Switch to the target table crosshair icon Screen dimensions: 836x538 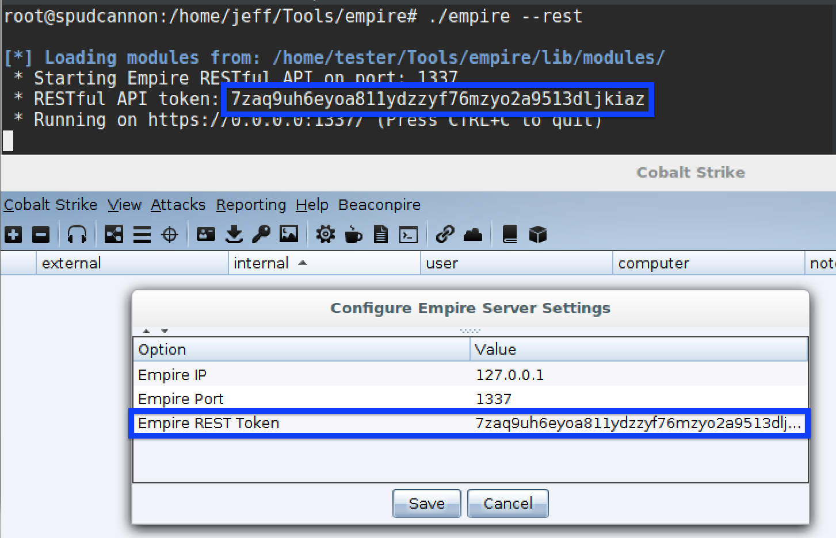(x=170, y=235)
